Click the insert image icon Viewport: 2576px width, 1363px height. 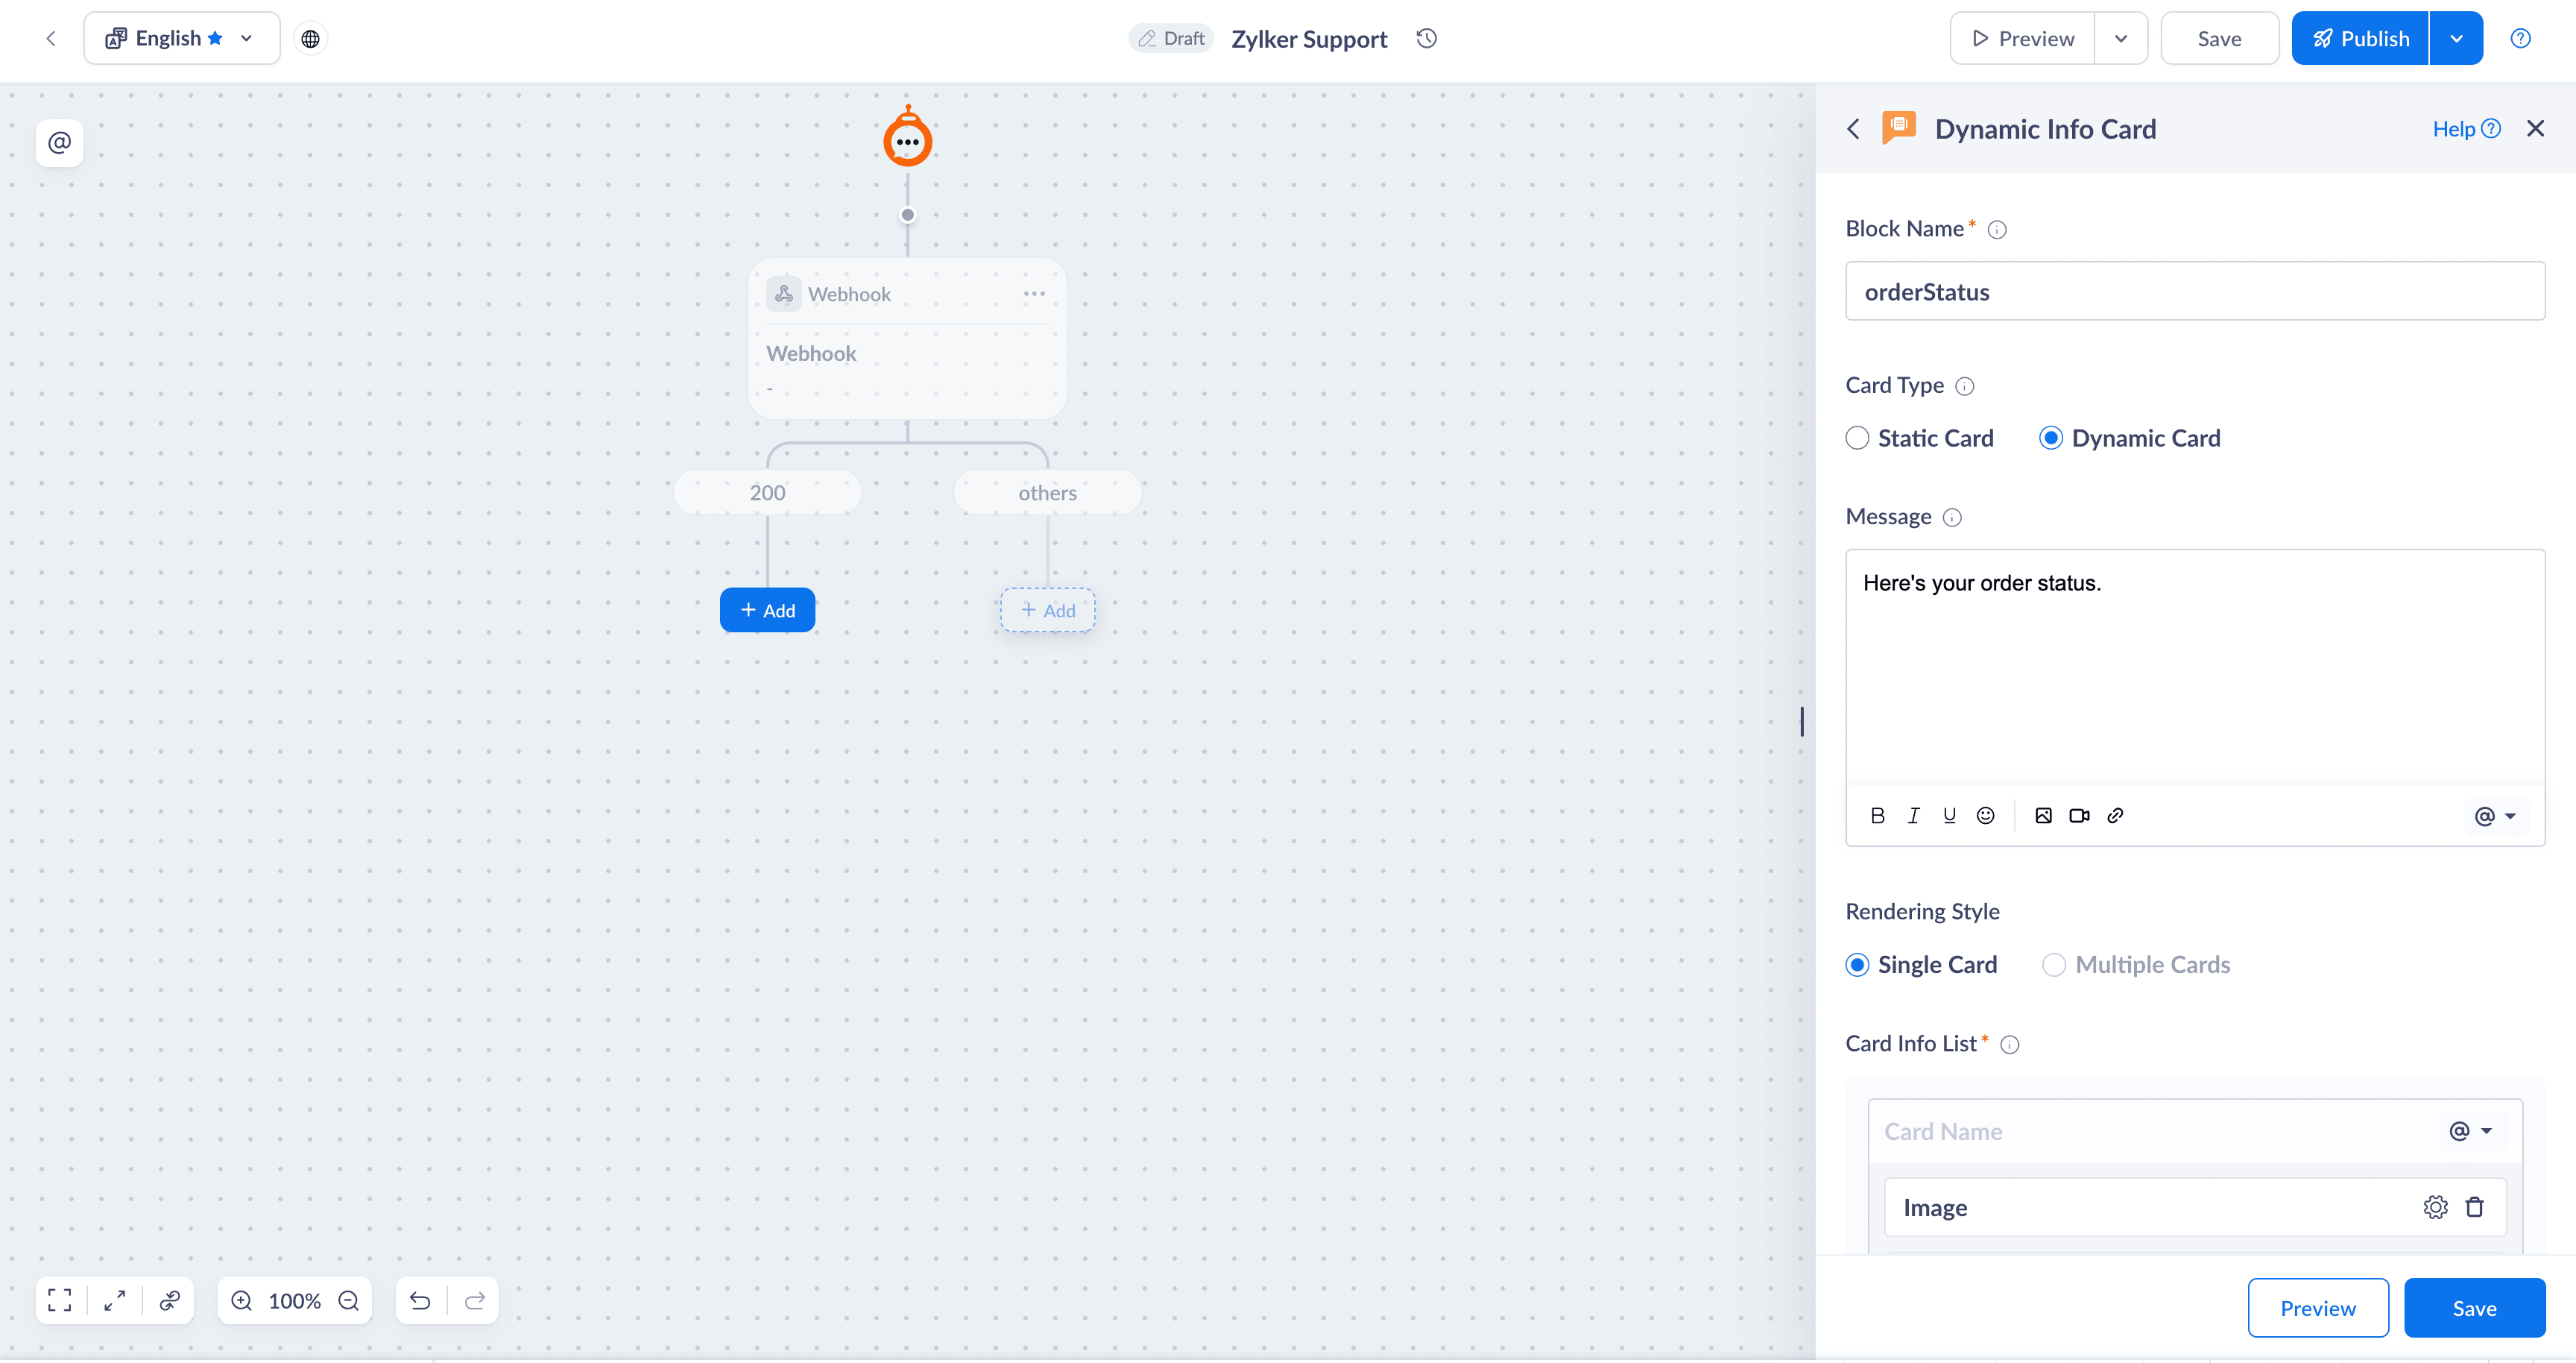(x=2043, y=815)
